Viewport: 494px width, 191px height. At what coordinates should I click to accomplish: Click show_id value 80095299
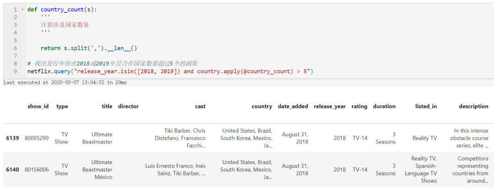pyautogui.click(x=37, y=138)
